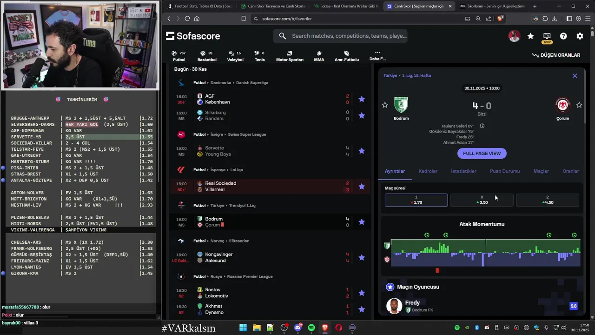This screenshot has height=335, width=595.
Task: Switch to the İstatistikler tab
Action: [463, 171]
